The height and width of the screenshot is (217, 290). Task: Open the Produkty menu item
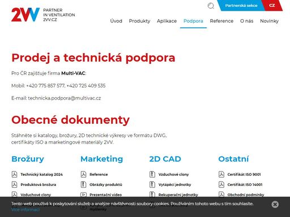[x=139, y=21]
